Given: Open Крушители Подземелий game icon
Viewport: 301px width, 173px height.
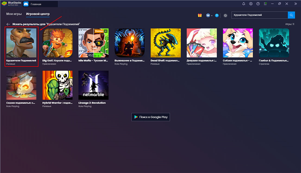Looking at the screenshot, I should [x=21, y=43].
